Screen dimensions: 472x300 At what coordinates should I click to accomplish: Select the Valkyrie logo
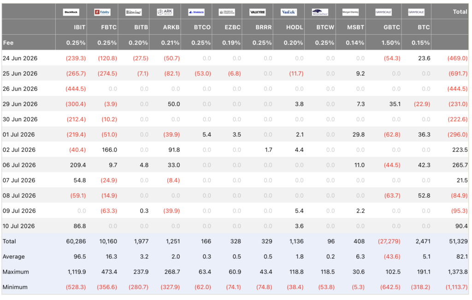click(258, 12)
